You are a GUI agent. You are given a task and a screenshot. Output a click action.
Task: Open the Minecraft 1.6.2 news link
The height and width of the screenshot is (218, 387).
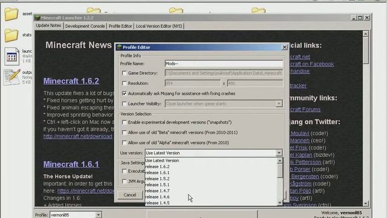pos(71,81)
